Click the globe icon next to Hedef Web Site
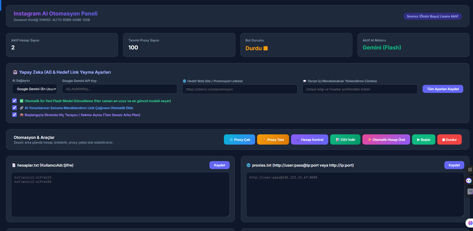Image resolution: width=473 pixels, height=231 pixels. click(x=184, y=81)
